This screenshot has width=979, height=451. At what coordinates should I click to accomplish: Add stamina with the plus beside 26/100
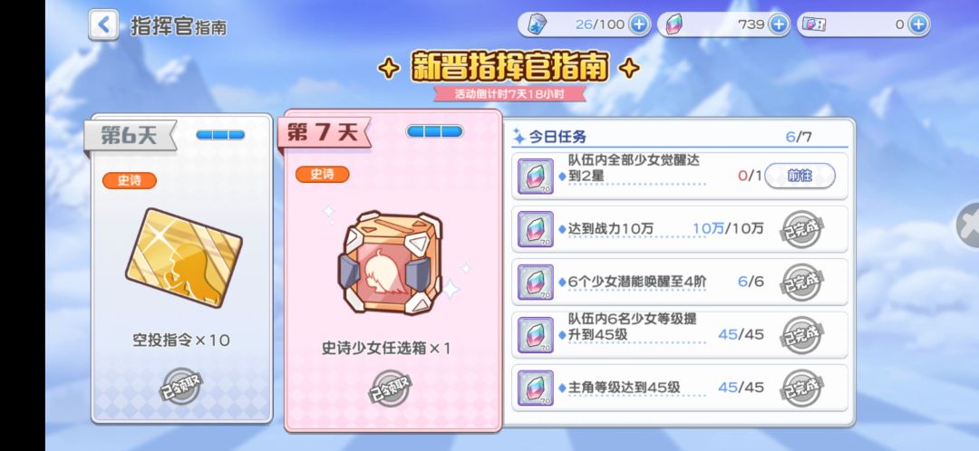pyautogui.click(x=638, y=24)
